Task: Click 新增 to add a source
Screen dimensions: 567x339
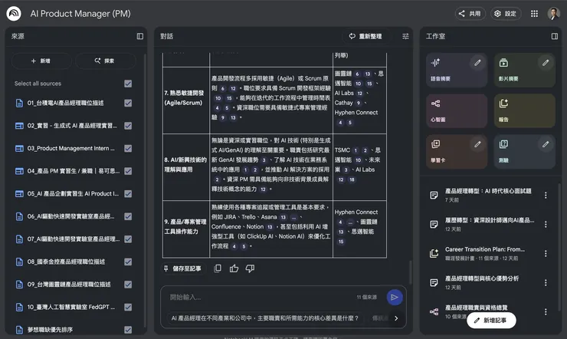Action: tap(41, 61)
